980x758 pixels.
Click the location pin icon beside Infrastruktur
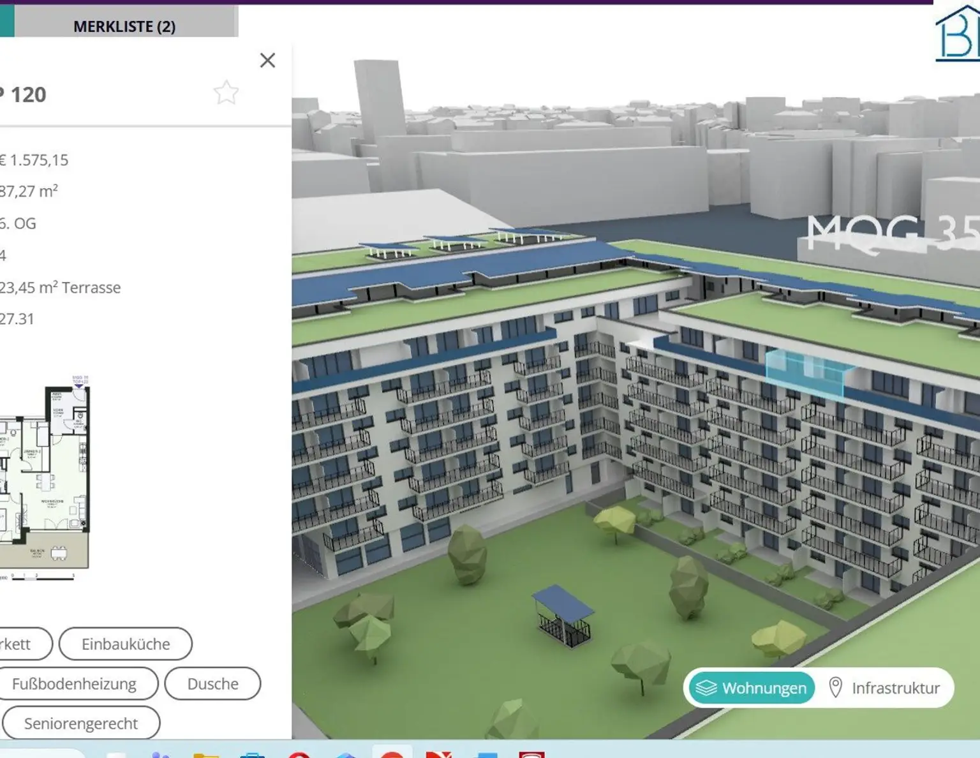point(835,687)
